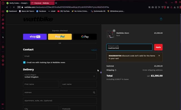Open the Extensions cube sidebar icon
181x110 pixels.
[x=3, y=61]
